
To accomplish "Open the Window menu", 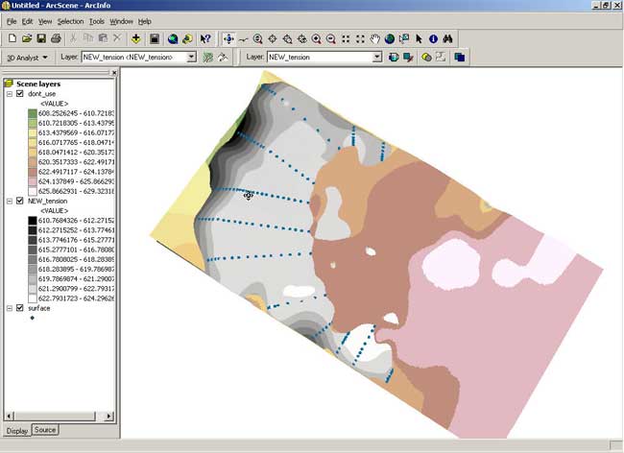I will coord(121,21).
